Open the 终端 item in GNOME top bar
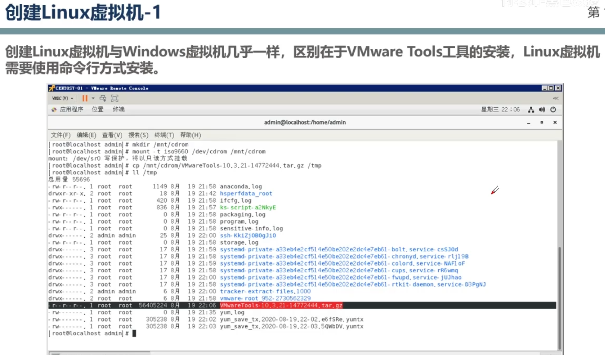The image size is (605, 355). [119, 110]
